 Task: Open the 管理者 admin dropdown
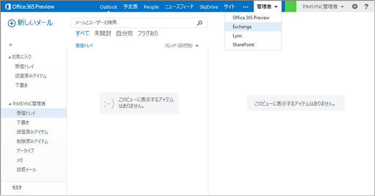(x=267, y=6)
